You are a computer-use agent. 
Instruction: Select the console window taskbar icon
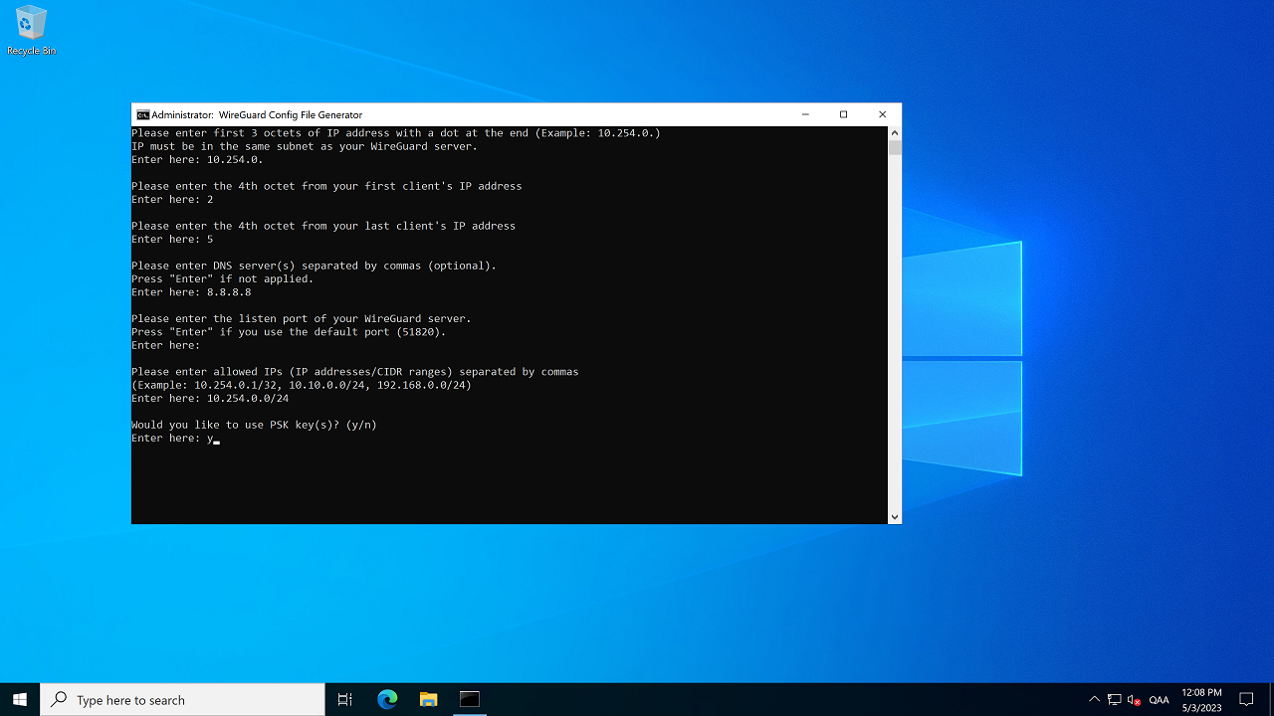pyautogui.click(x=470, y=699)
